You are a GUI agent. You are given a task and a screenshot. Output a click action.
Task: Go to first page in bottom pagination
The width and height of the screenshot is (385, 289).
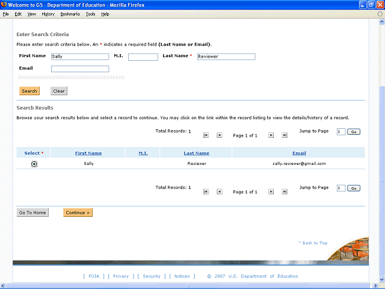[206, 191]
